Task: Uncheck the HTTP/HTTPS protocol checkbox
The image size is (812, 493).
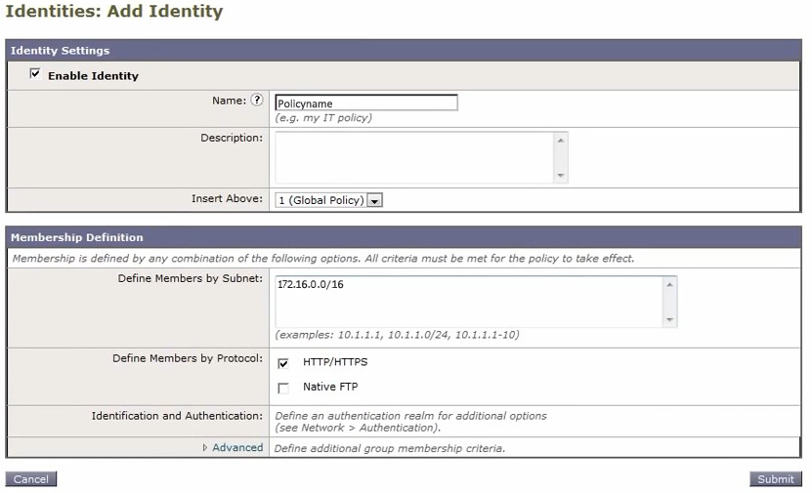Action: (283, 363)
